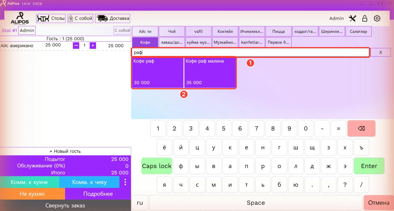Open the tools wrench icon
Screen dimensions: 394x211
tap(353, 18)
